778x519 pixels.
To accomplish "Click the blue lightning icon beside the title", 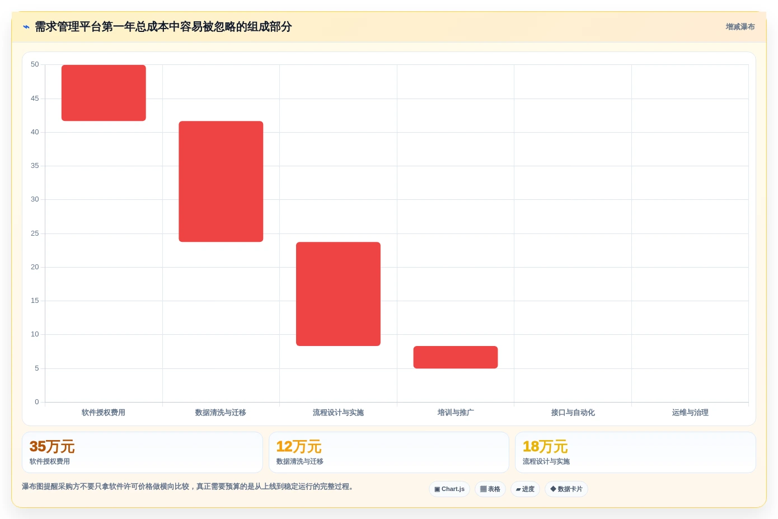I will (26, 27).
